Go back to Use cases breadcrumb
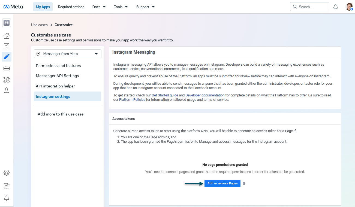The image size is (355, 207). [x=39, y=25]
